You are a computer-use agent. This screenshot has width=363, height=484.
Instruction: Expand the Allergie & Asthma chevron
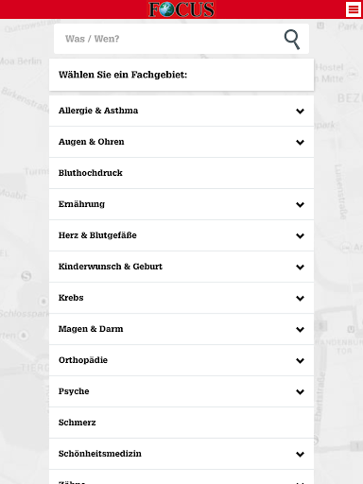(x=300, y=111)
